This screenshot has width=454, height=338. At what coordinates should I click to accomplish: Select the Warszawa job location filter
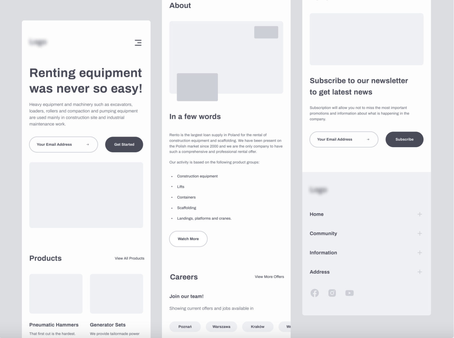point(221,326)
